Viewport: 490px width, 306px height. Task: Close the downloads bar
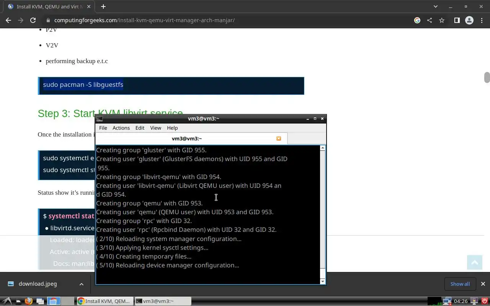coord(483,284)
